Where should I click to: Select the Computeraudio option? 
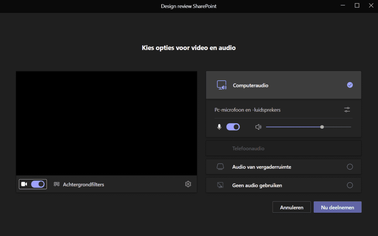point(283,85)
